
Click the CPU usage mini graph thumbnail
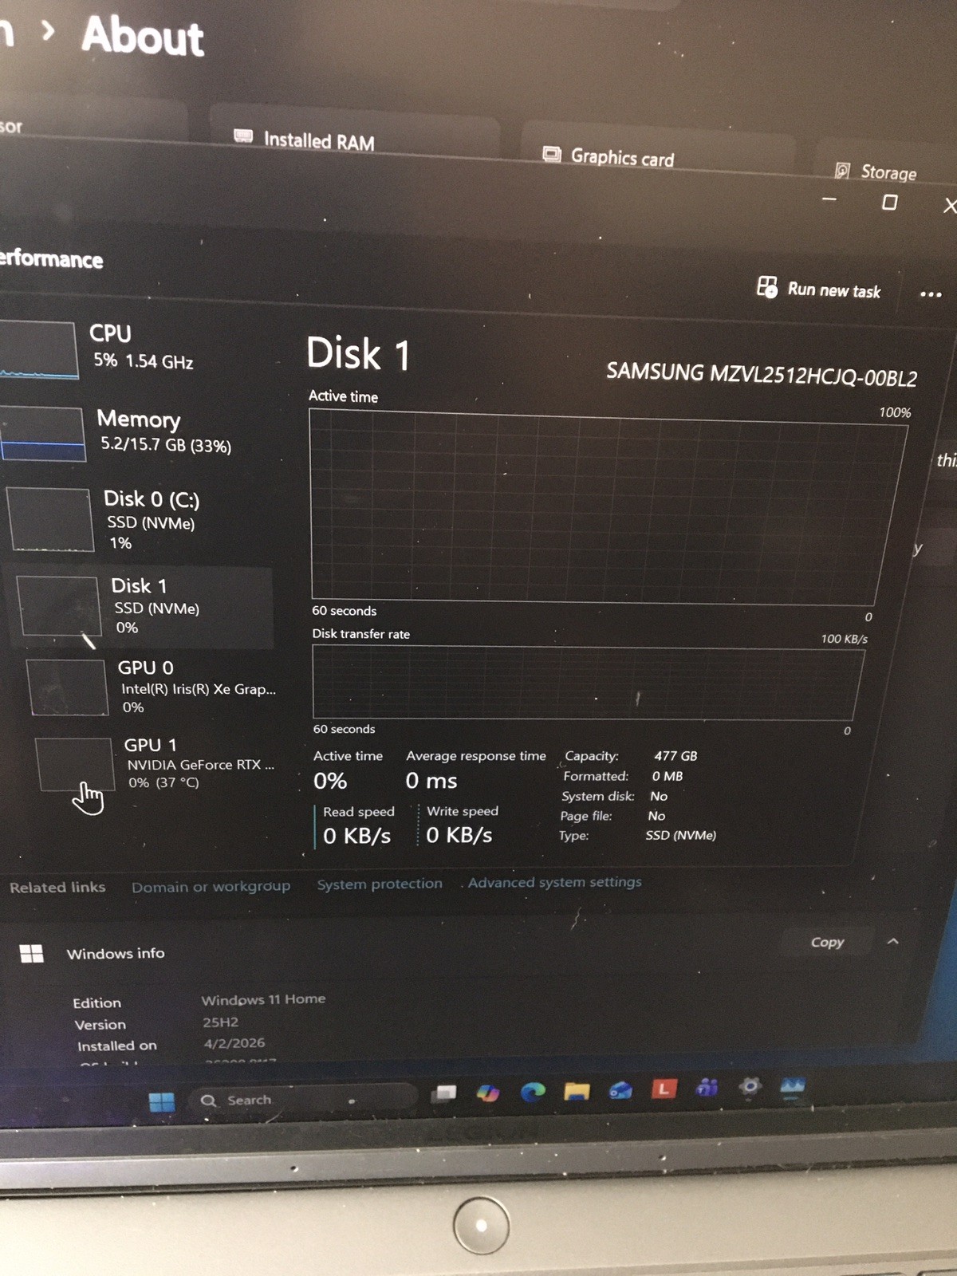click(38, 349)
